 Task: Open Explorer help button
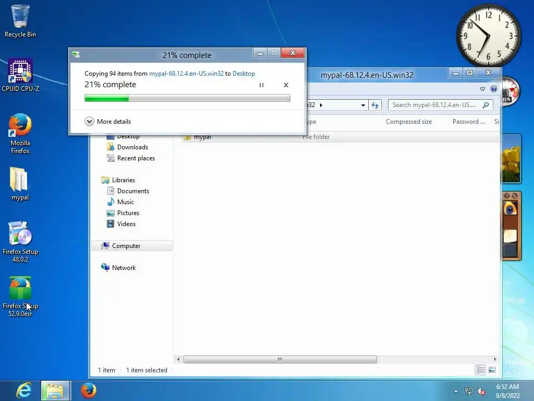[493, 89]
